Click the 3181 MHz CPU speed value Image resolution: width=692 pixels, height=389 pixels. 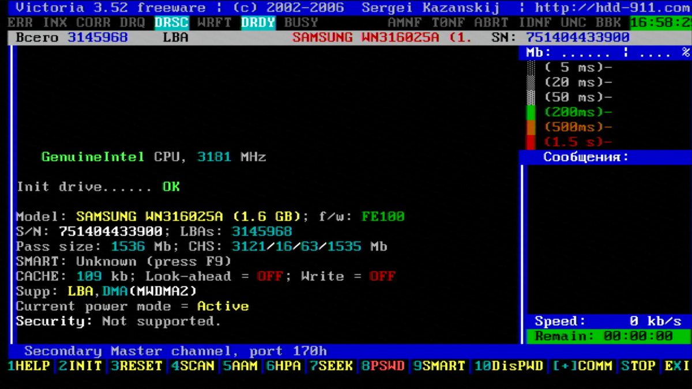(x=232, y=157)
